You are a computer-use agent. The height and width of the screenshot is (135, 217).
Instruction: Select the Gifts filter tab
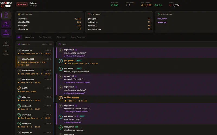[61, 37]
